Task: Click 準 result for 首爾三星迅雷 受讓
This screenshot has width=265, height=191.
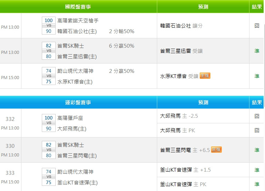Action: [x=257, y=51]
